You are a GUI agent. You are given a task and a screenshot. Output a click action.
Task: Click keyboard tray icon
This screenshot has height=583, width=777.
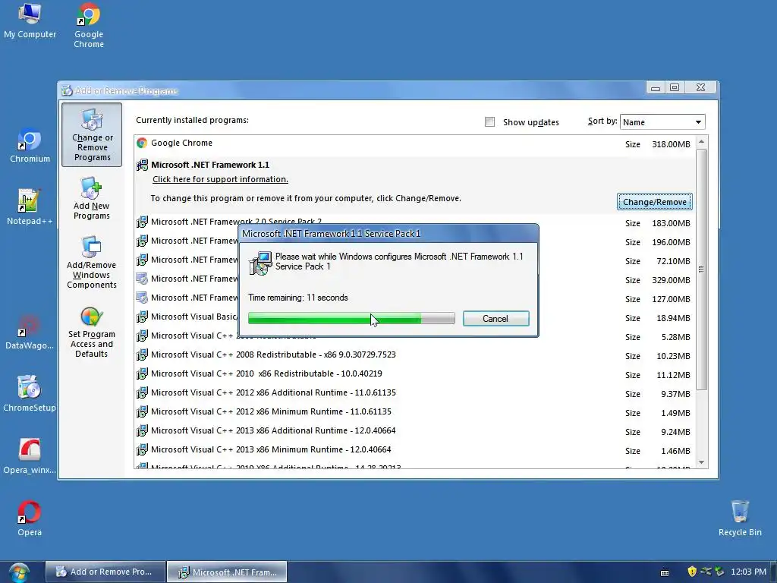(665, 572)
